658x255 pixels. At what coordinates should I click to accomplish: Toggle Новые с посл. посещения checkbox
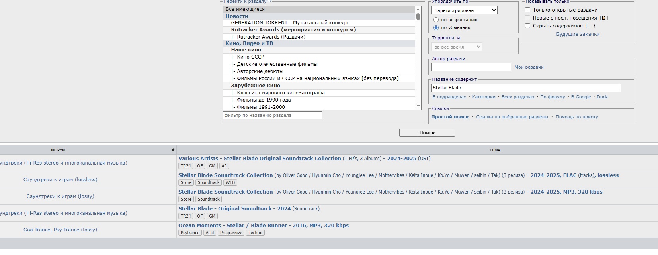[x=527, y=18]
